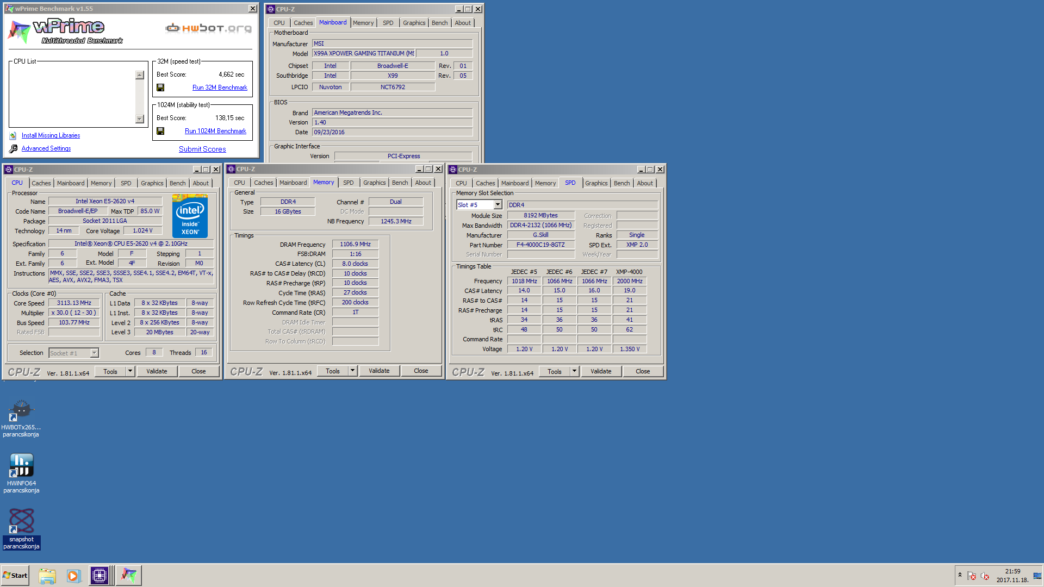The height and width of the screenshot is (587, 1044).
Task: Open the HWBOT x265 desktop shortcut
Action: tap(21, 419)
